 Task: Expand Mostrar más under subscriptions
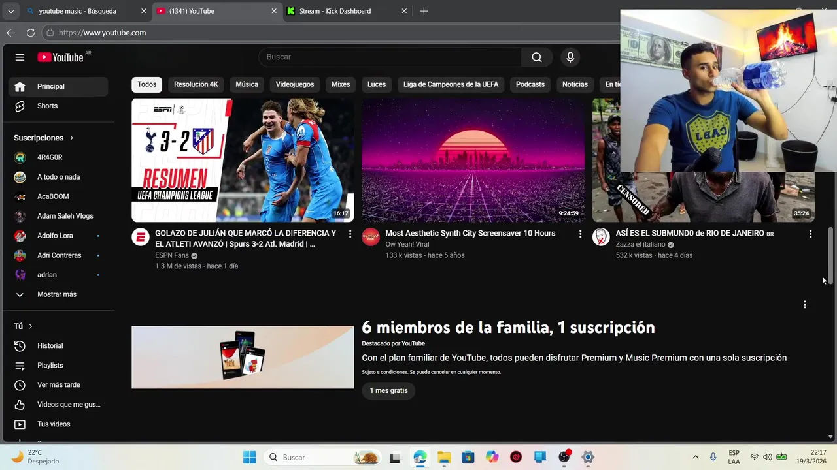pos(58,294)
